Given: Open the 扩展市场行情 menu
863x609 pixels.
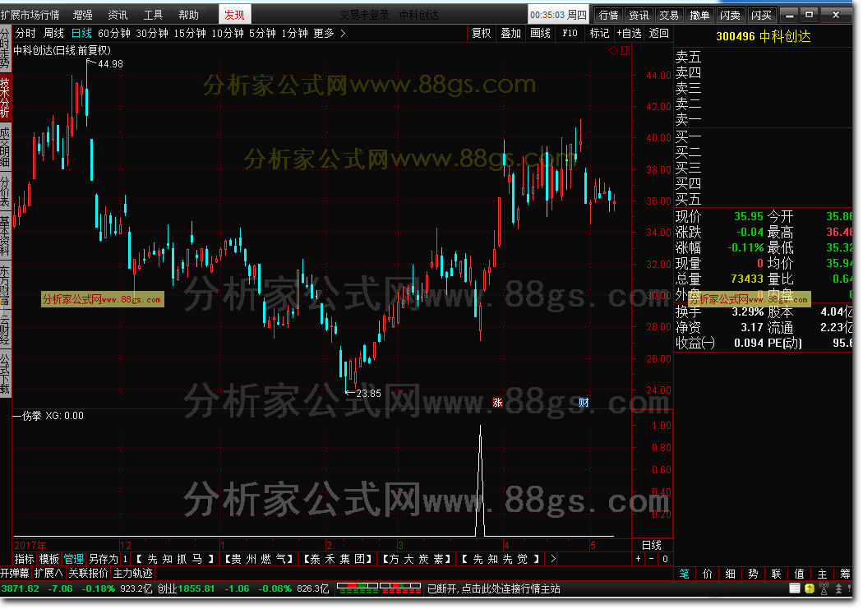Looking at the screenshot, I should pos(30,15).
